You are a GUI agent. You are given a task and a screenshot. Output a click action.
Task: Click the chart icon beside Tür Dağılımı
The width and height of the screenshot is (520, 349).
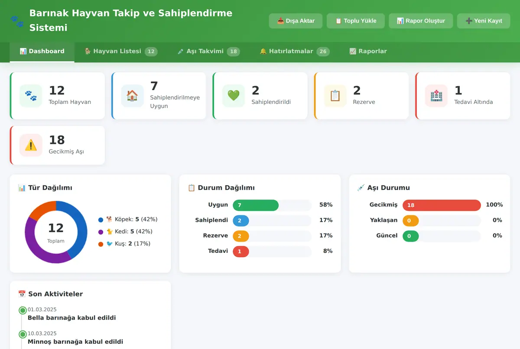click(22, 188)
